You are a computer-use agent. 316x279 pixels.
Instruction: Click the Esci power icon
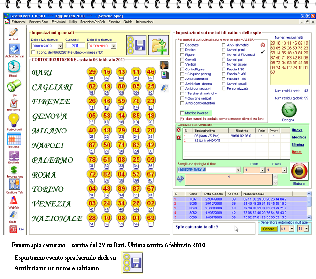pyautogui.click(x=13, y=229)
